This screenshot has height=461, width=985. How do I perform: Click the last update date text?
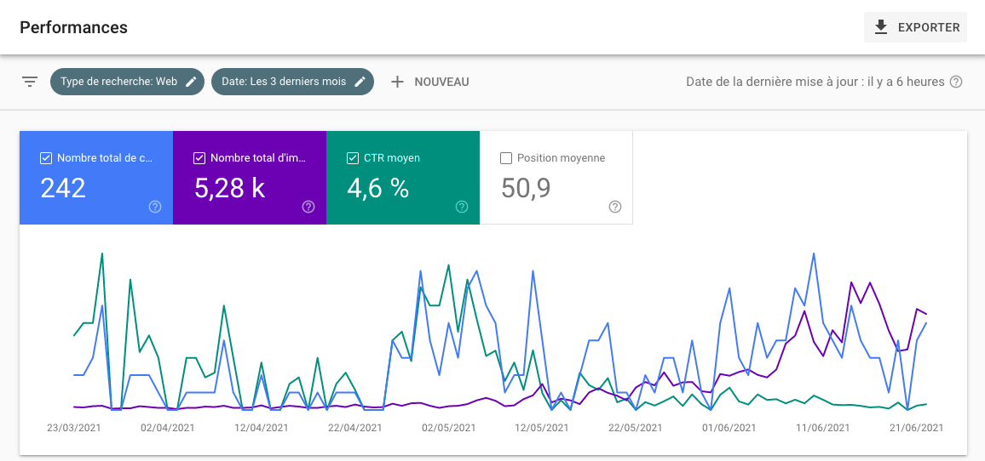815,82
